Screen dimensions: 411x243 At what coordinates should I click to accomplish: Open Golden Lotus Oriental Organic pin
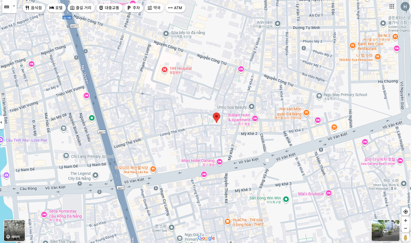[x=383, y=23]
